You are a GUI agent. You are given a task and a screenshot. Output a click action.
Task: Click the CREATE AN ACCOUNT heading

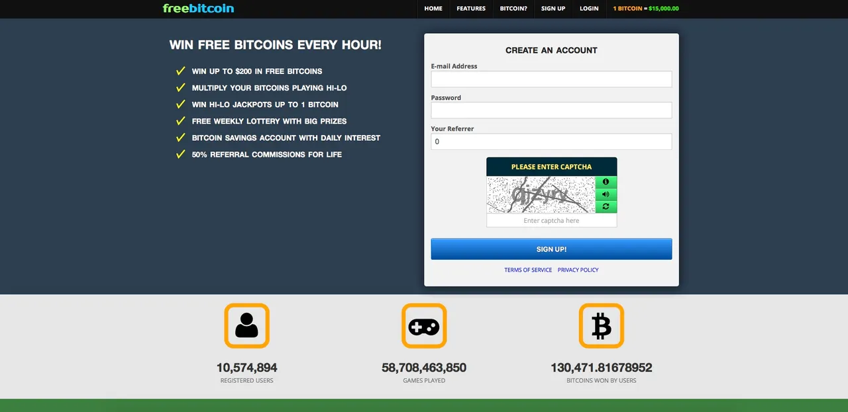tap(551, 50)
